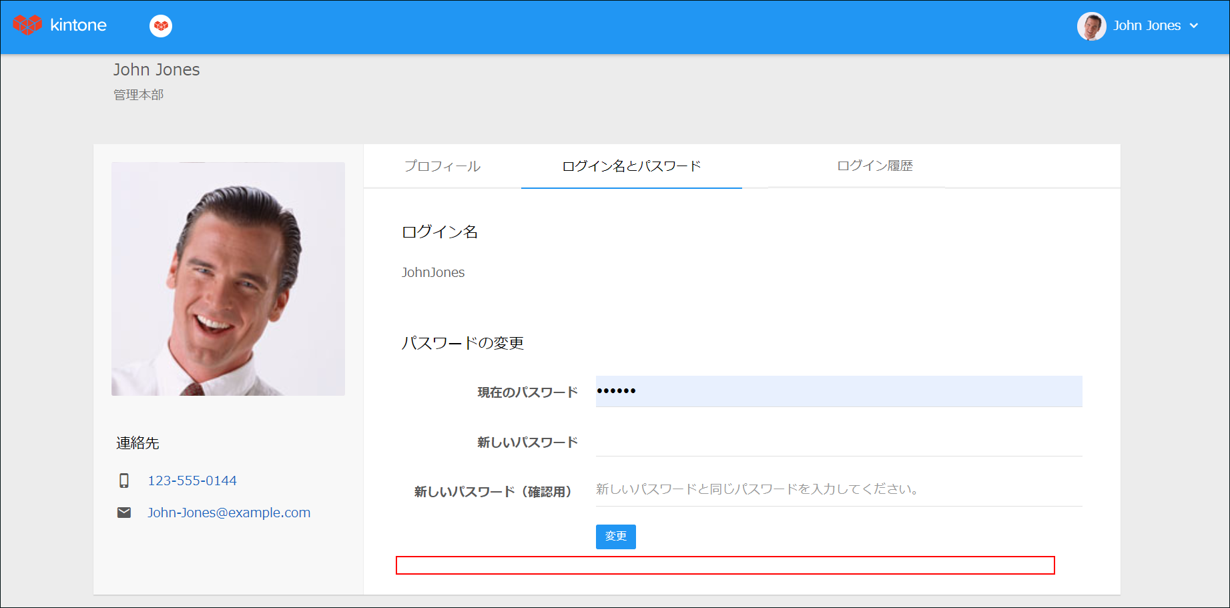Expand the chevron beside the username

(1195, 26)
